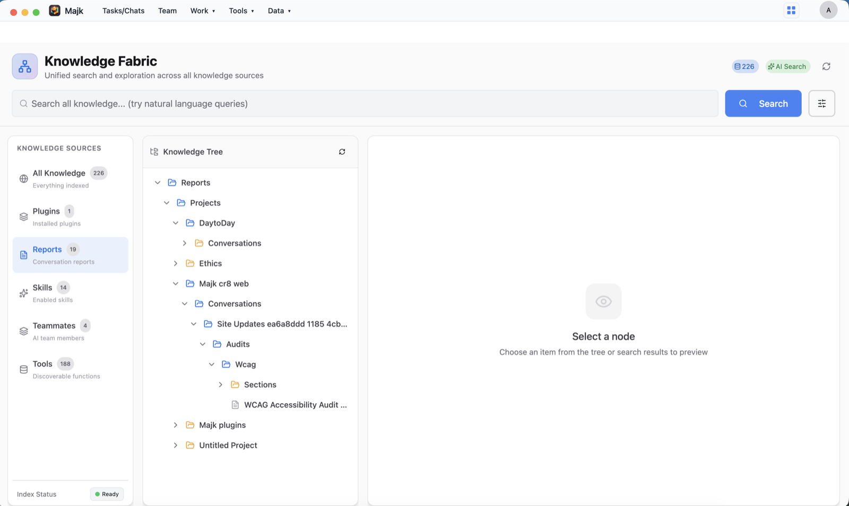Collapse the Projects folder chevron

tap(167, 202)
